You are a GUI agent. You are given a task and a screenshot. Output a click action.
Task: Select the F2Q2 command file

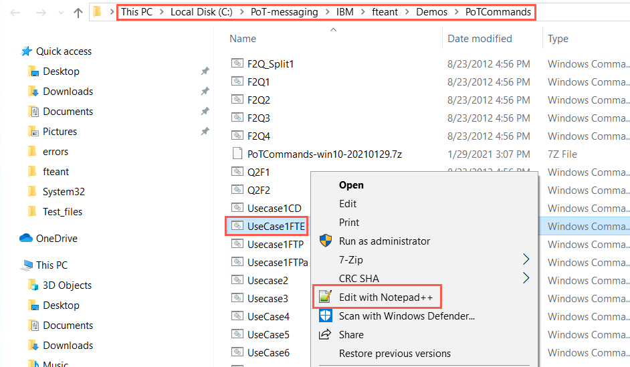[x=259, y=100]
